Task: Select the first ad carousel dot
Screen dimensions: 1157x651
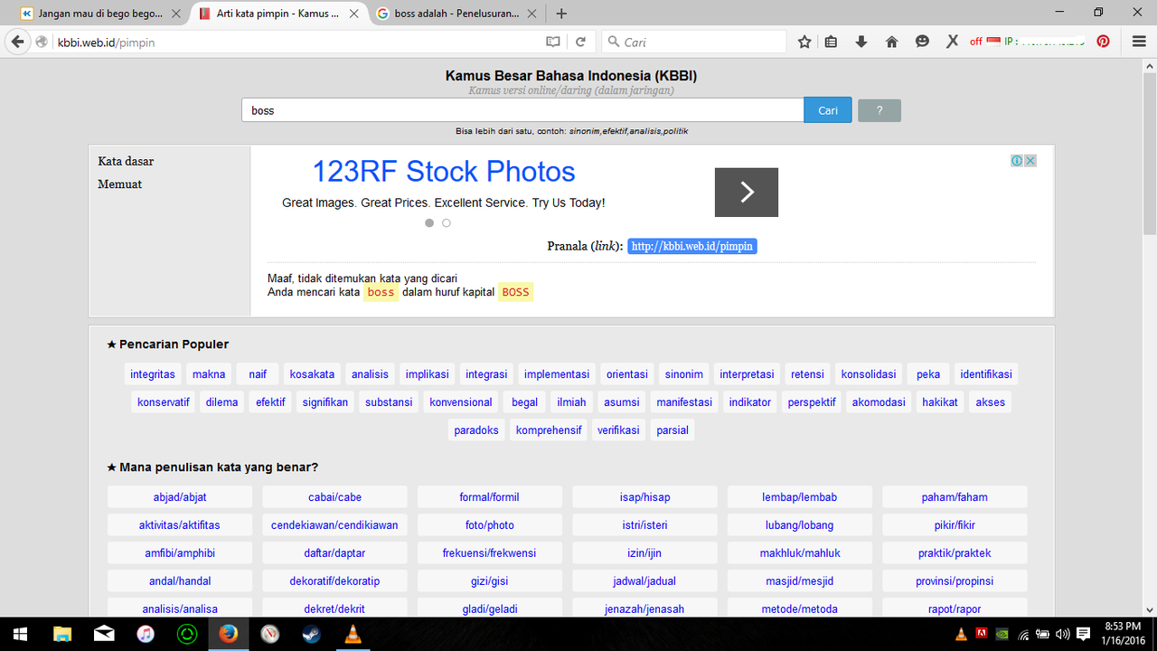Action: pos(429,222)
